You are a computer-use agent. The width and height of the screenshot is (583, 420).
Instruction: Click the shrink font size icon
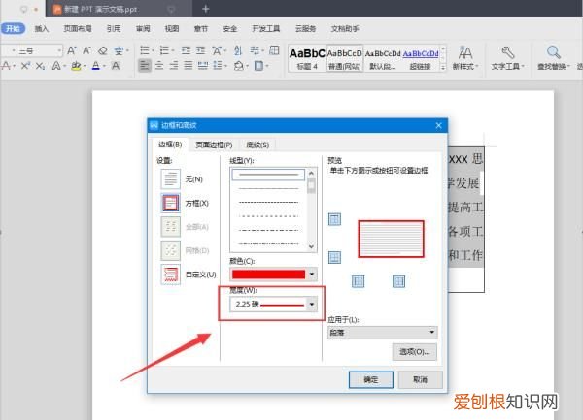pos(86,50)
